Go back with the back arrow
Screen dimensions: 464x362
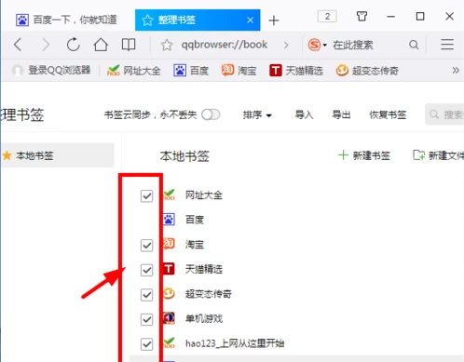coord(18,45)
